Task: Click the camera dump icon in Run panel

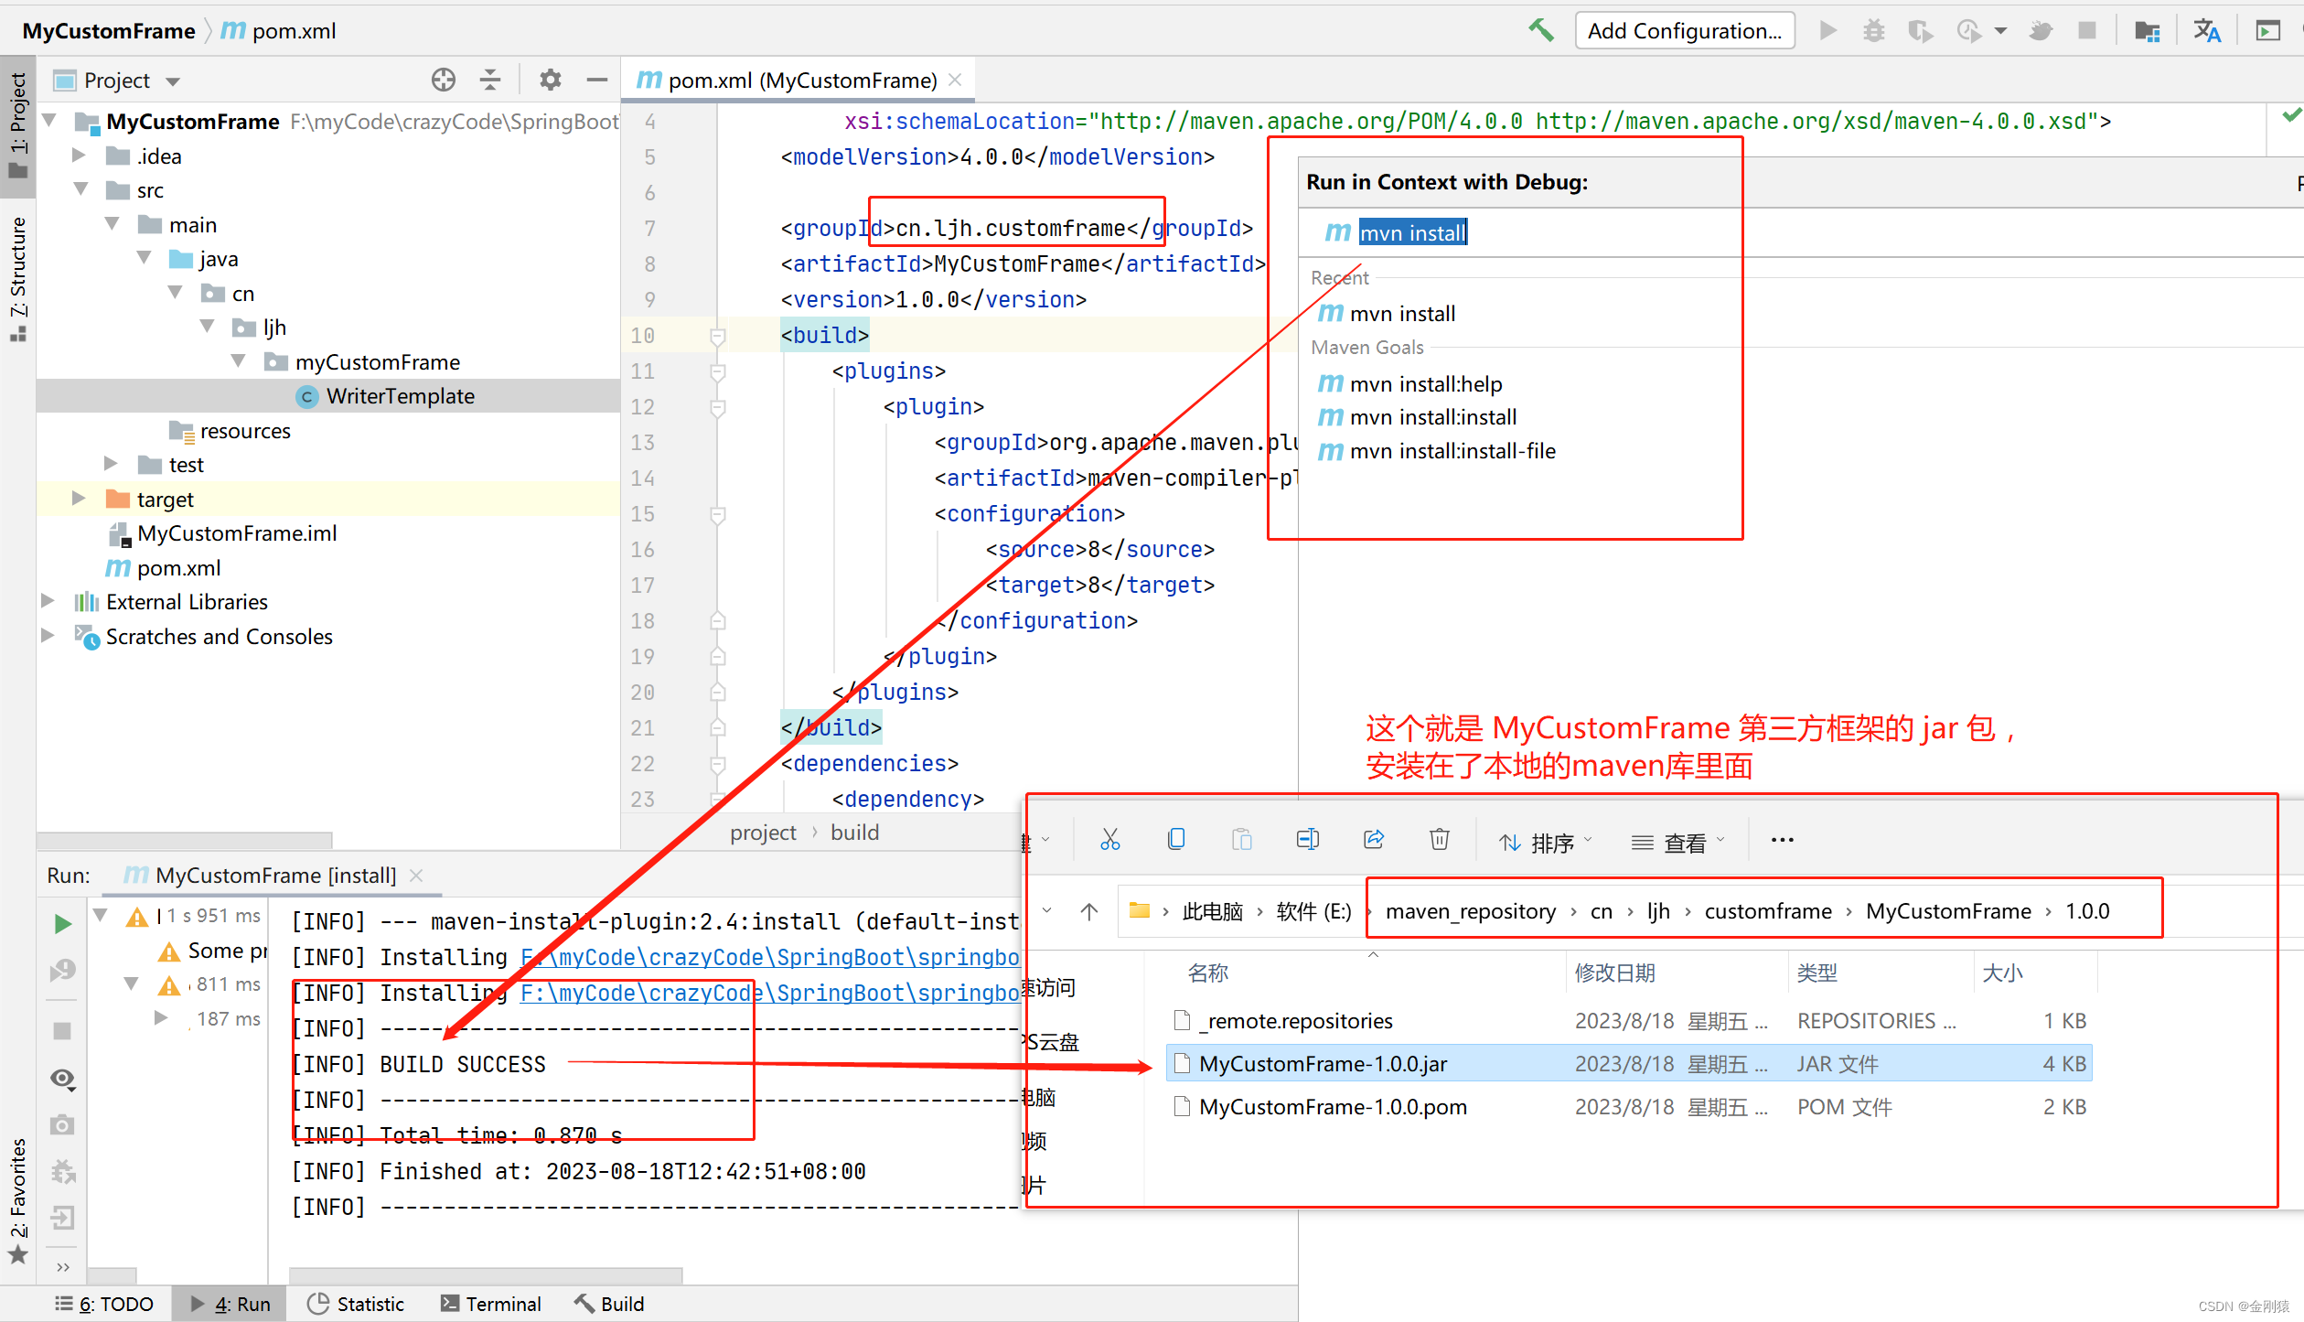Action: [62, 1125]
